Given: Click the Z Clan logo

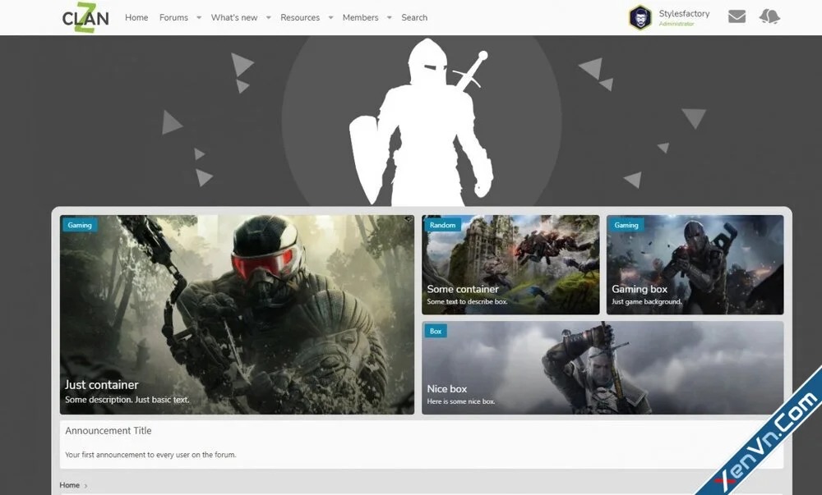Looking at the screenshot, I should 85,18.
